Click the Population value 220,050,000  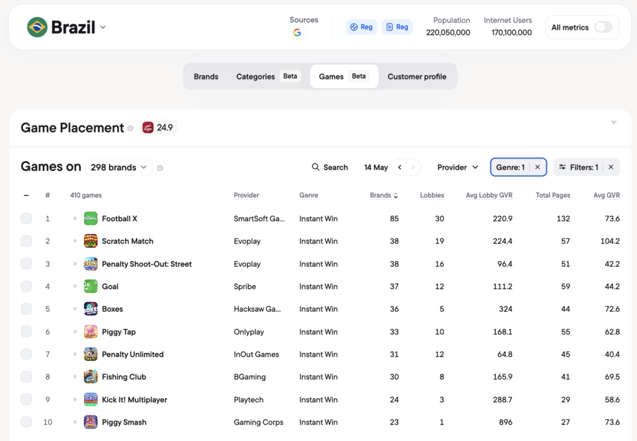[448, 32]
